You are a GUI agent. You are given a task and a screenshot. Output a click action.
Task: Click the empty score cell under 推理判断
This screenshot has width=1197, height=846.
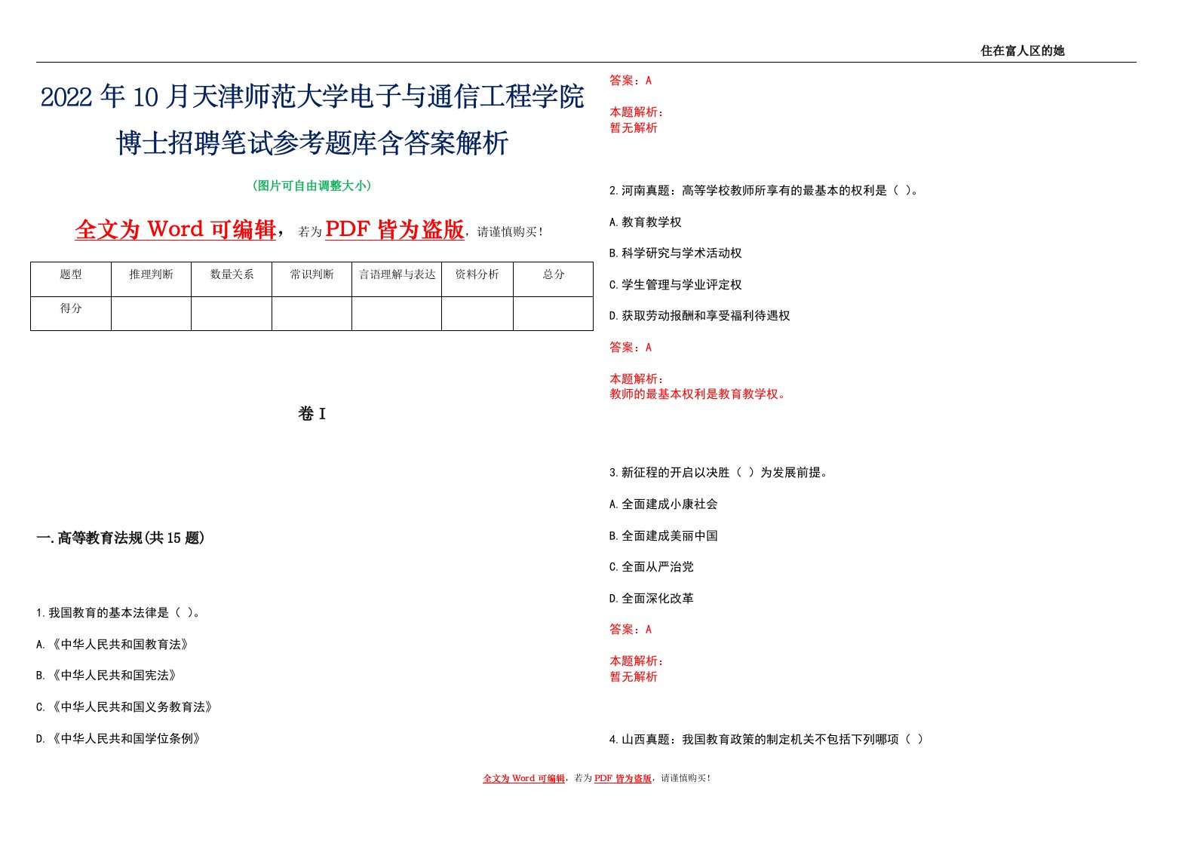coord(151,313)
